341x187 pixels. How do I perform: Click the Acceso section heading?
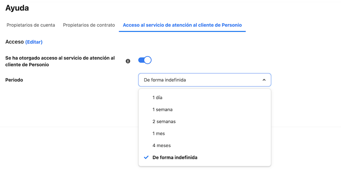[15, 42]
